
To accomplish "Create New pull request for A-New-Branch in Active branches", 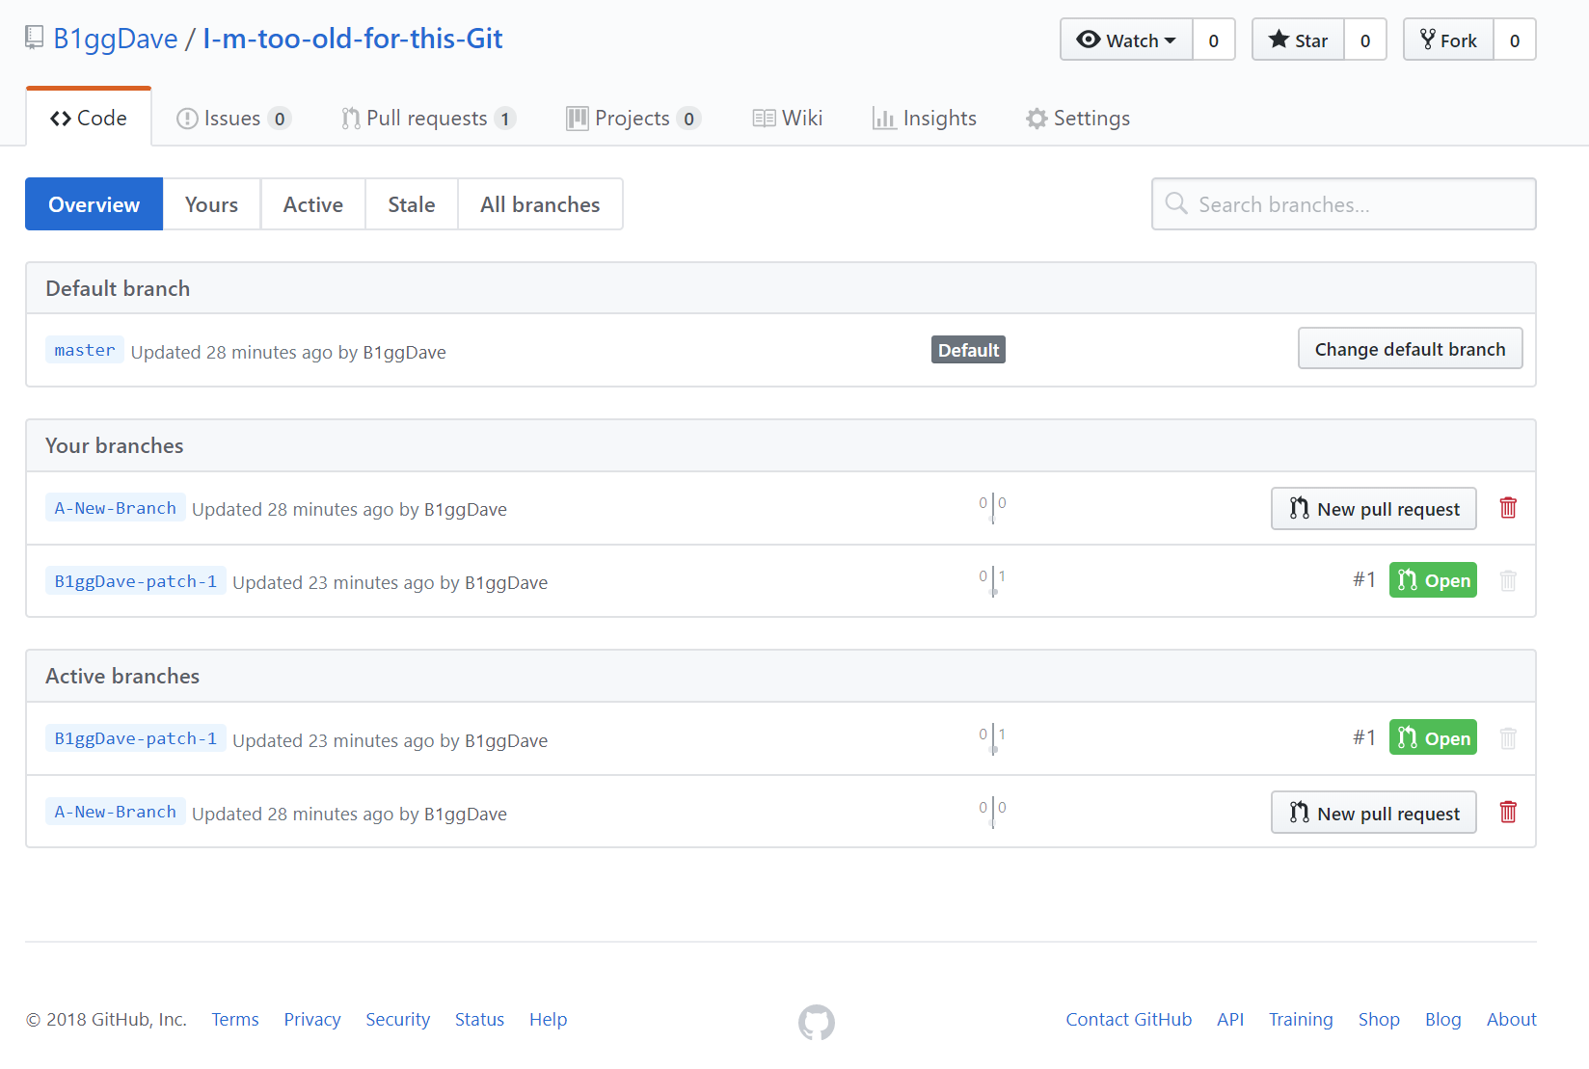I will [1374, 813].
